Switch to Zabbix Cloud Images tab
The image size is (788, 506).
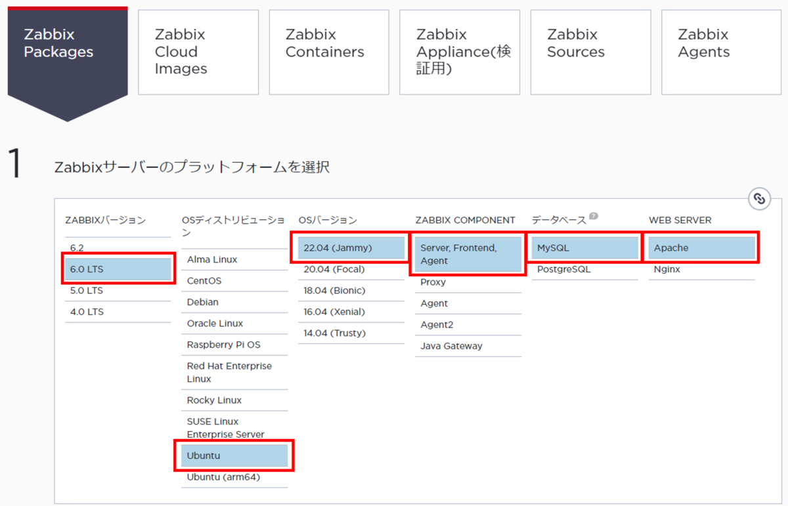198,52
